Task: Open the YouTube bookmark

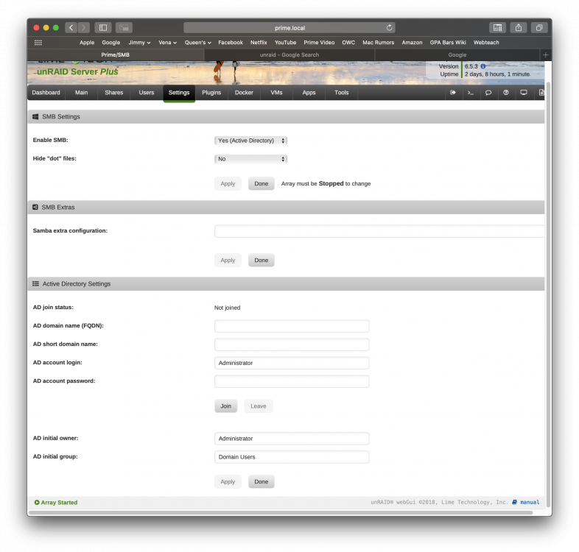Action: [285, 43]
